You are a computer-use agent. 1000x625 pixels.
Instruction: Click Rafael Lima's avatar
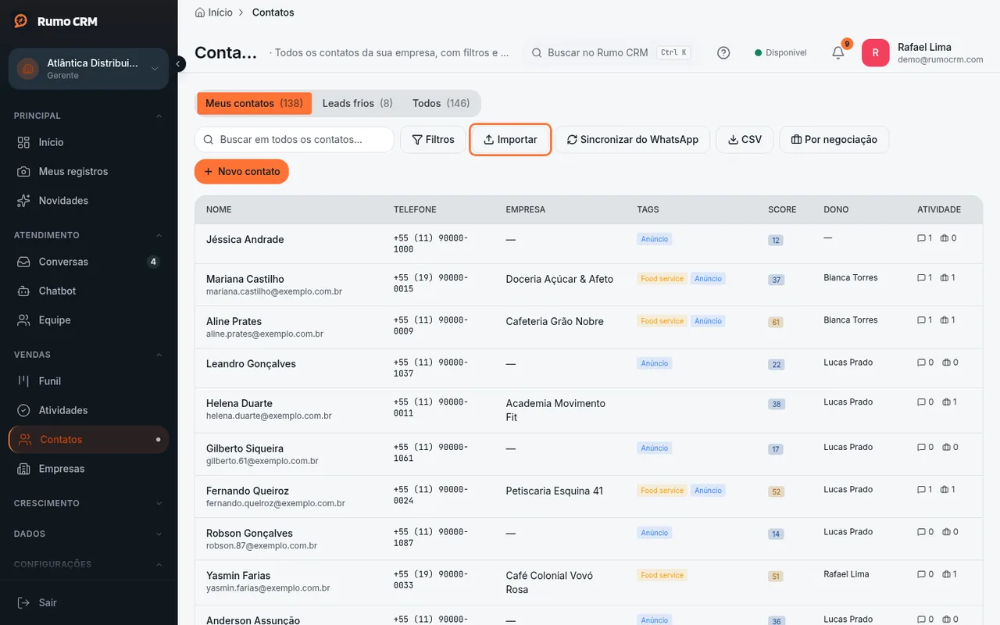point(875,52)
